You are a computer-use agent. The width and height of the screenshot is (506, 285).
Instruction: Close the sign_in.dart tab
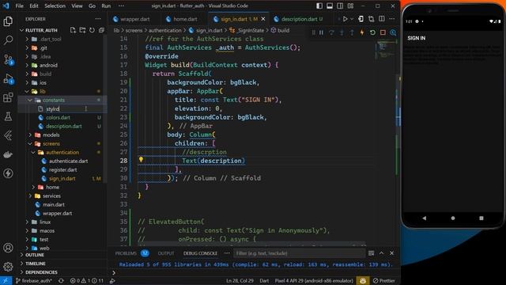pos(263,19)
